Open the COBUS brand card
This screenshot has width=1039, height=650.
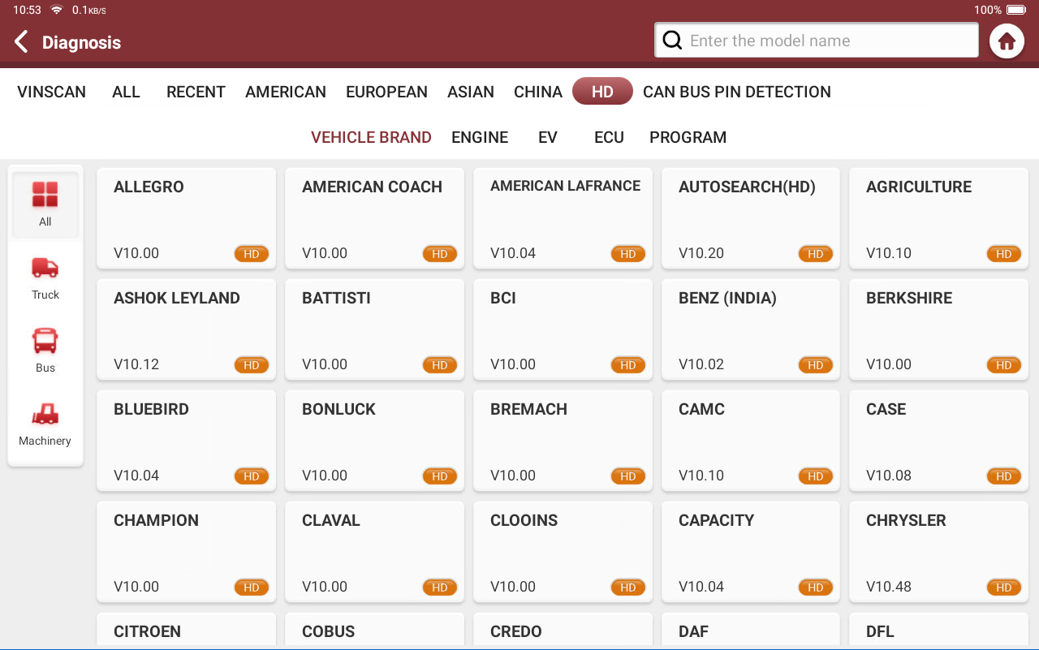(374, 631)
